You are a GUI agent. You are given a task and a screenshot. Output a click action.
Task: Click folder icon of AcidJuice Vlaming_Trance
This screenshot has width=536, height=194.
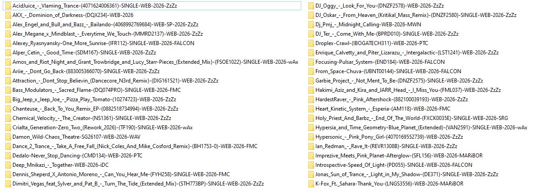(x=8, y=6)
